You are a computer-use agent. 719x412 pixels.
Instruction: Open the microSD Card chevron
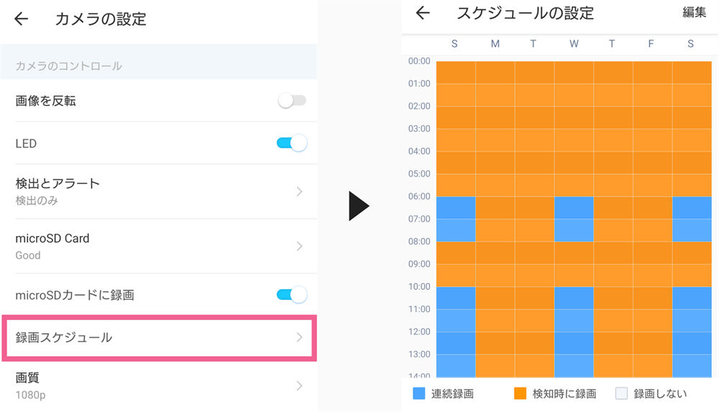pos(299,247)
